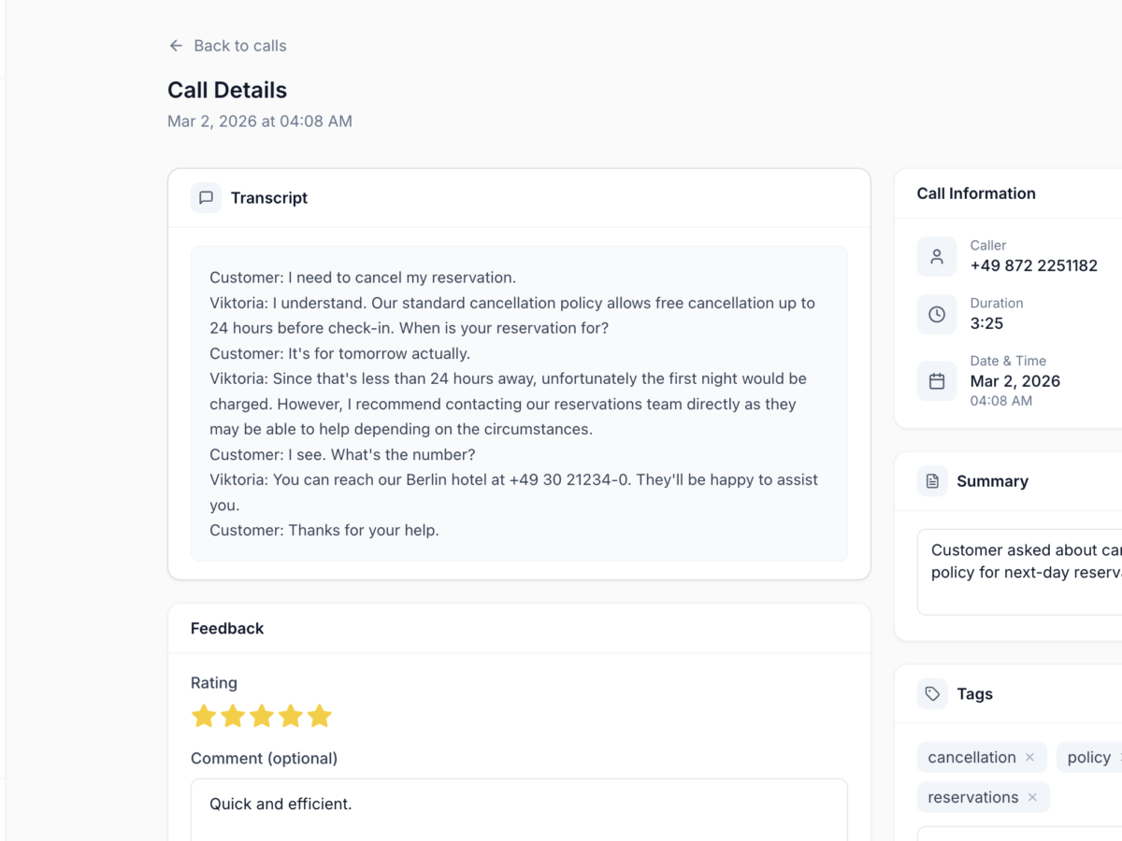The width and height of the screenshot is (1122, 841).
Task: Click the date calendar icon
Action: pyautogui.click(x=937, y=381)
